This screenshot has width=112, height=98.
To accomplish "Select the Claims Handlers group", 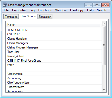I will point(53,39).
